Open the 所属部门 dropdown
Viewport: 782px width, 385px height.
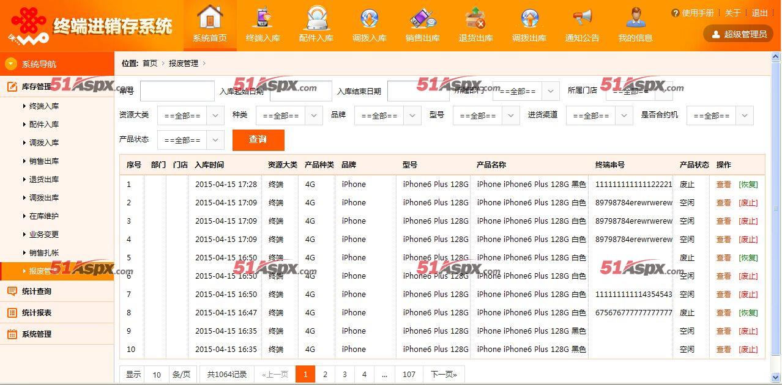pos(526,91)
